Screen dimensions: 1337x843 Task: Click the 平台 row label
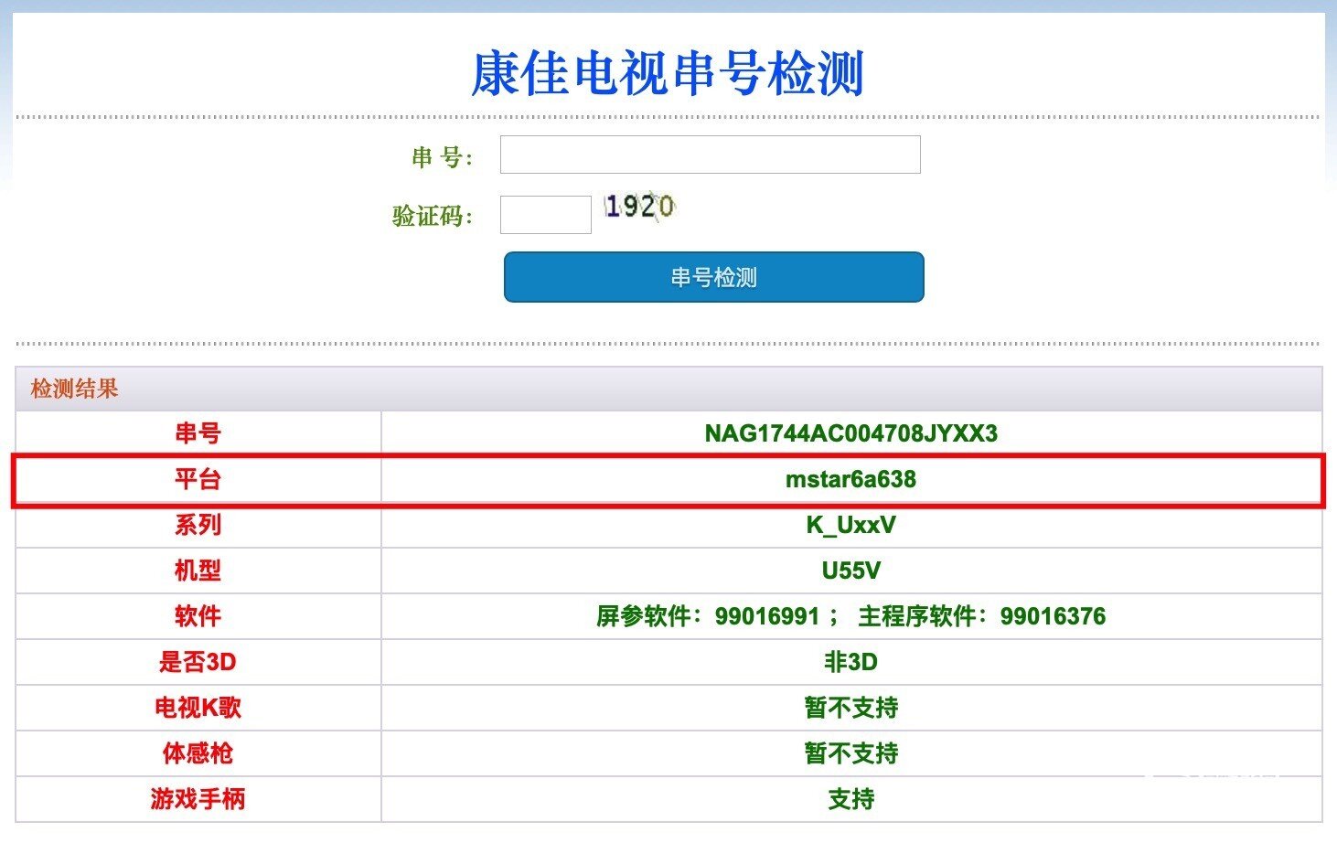(x=198, y=479)
